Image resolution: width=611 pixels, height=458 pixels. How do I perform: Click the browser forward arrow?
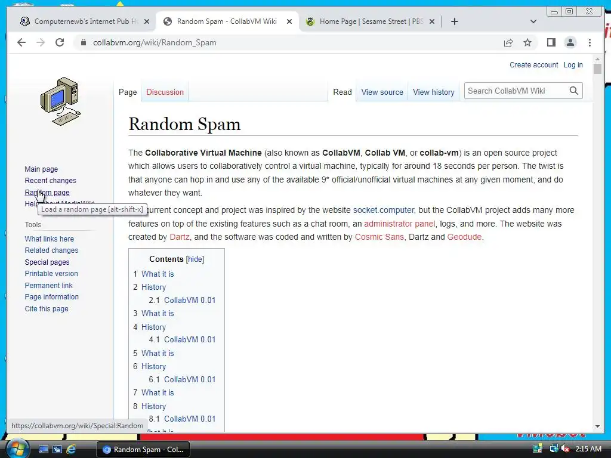pos(41,42)
